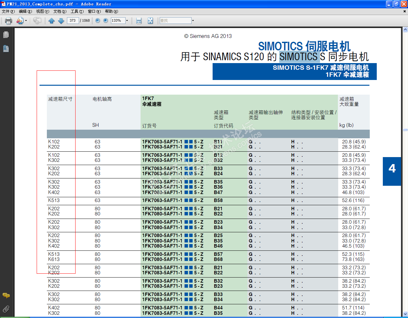
Task: Click the weight value 73.8 (163)
Action: pos(353,259)
